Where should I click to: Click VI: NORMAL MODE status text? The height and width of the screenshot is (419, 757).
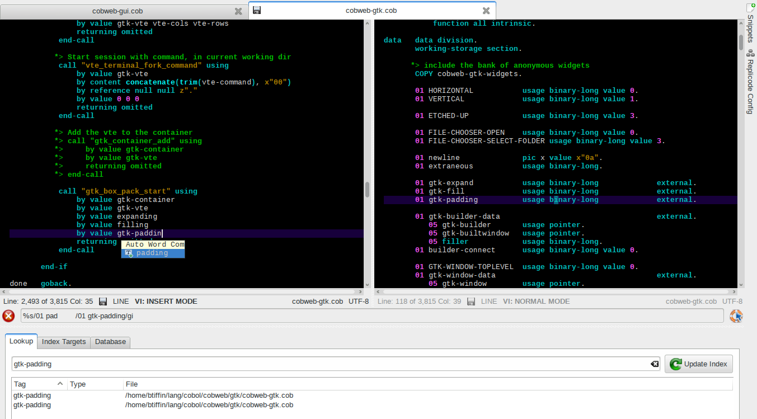tap(536, 302)
